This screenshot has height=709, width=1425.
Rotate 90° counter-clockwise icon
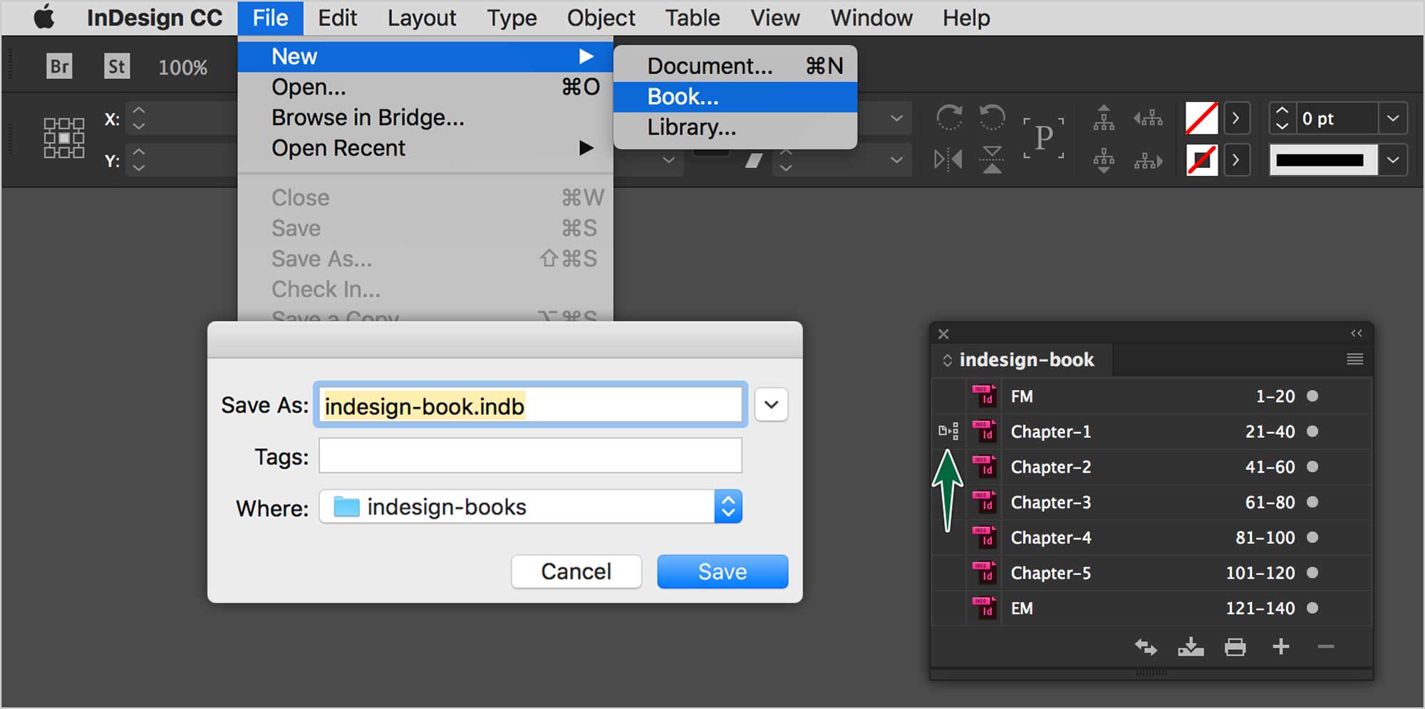coord(992,117)
